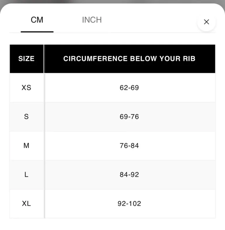Click the Circumference Below Your Rib header

129,59
